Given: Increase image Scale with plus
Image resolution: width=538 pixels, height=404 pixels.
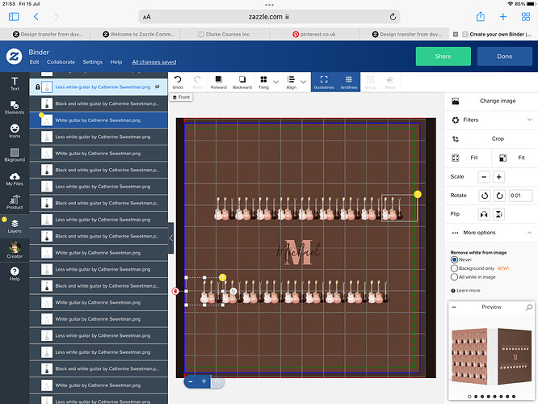Looking at the screenshot, I should (x=499, y=177).
